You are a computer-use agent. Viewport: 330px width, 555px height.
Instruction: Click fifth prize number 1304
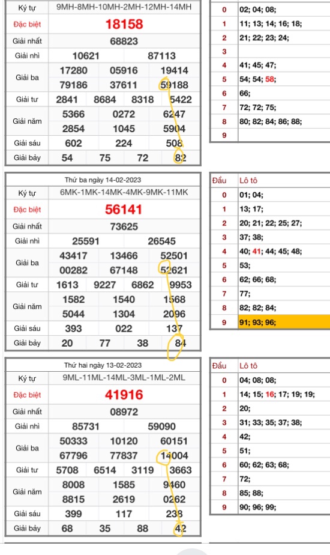tap(124, 314)
